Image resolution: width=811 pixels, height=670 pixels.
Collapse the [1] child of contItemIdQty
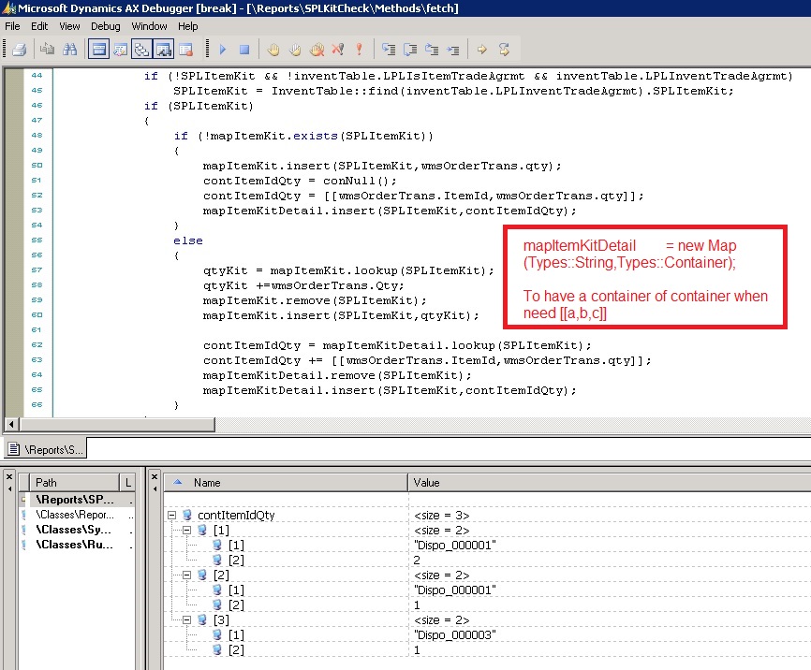pyautogui.click(x=186, y=530)
